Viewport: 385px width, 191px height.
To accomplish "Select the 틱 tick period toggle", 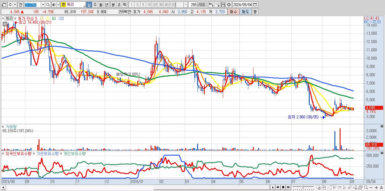I will click(x=125, y=5).
